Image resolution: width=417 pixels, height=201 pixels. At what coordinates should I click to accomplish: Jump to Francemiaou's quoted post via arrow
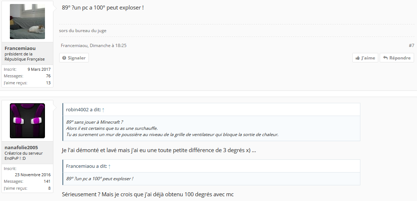[109, 166]
